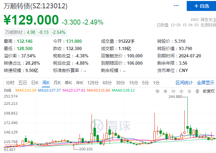Move chart left with the left chevron
The image size is (216, 153).
pos(181,91)
